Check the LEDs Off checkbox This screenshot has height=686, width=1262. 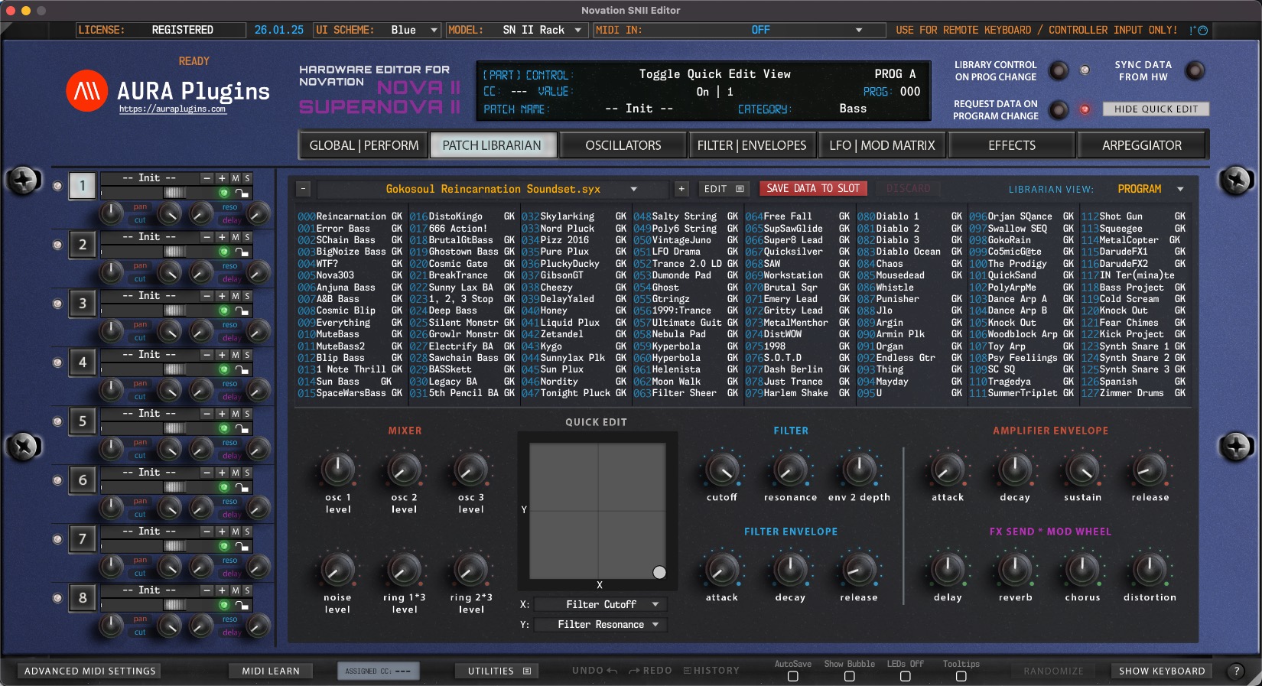[905, 676]
